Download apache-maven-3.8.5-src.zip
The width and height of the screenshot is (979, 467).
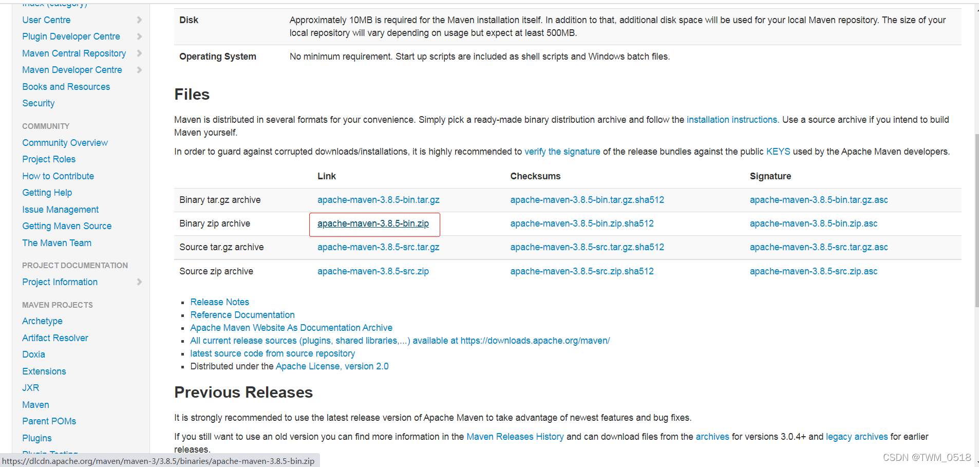(373, 271)
